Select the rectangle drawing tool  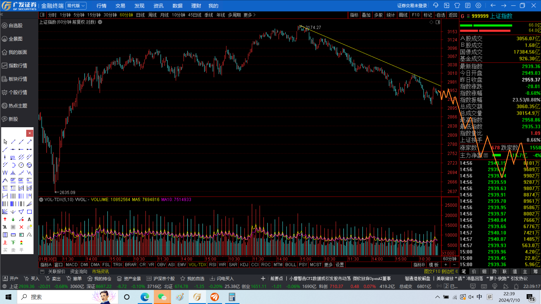click(x=29, y=212)
